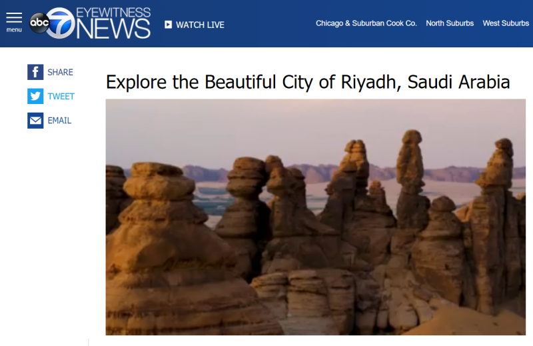This screenshot has width=533, height=346.
Task: Select West Suburbs region
Action: 506,23
